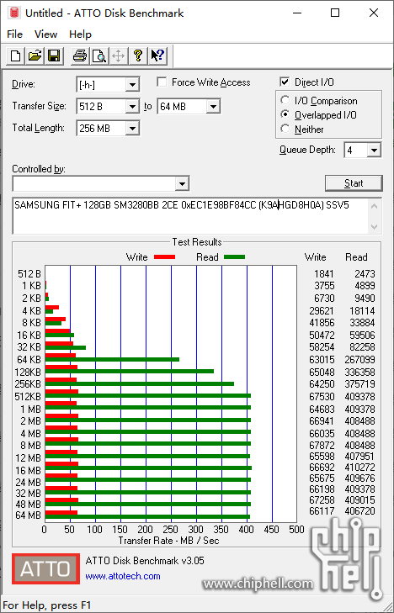Open the Queue Depth dropdown

[x=375, y=151]
